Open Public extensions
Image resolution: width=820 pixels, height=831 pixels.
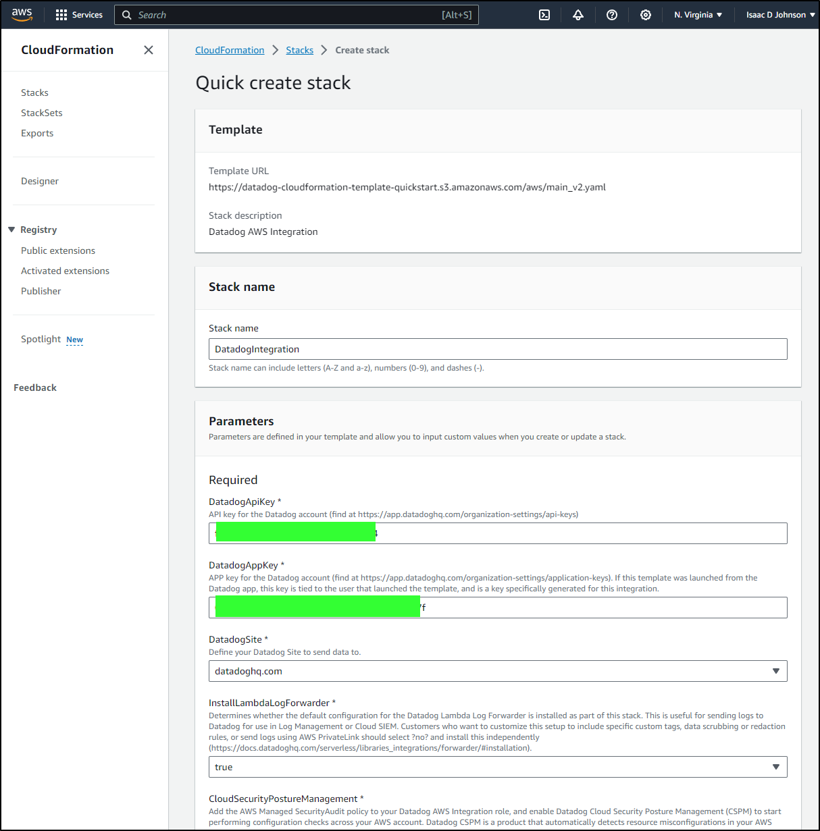[x=58, y=250]
